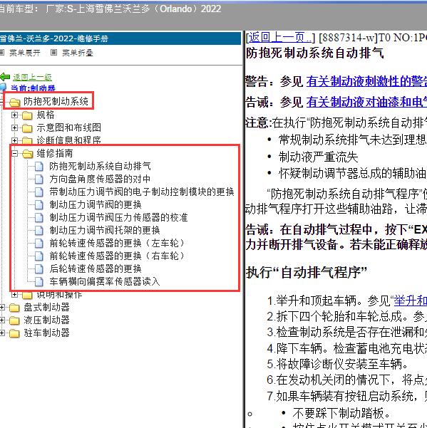Click document icon beside 车辆横向偏摆率传感器读入

39,282
